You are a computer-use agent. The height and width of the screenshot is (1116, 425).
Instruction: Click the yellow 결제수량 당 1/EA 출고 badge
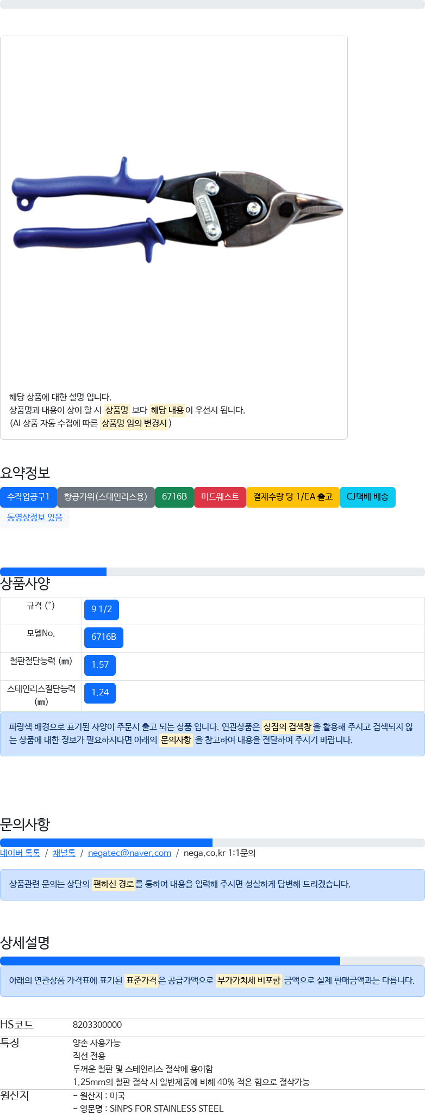(292, 497)
